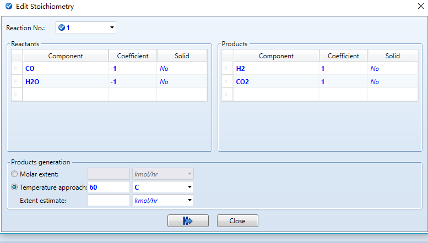Image resolution: width=428 pixels, height=243 pixels.
Task: Select the Temperature approach radio button
Action: pyautogui.click(x=15, y=187)
